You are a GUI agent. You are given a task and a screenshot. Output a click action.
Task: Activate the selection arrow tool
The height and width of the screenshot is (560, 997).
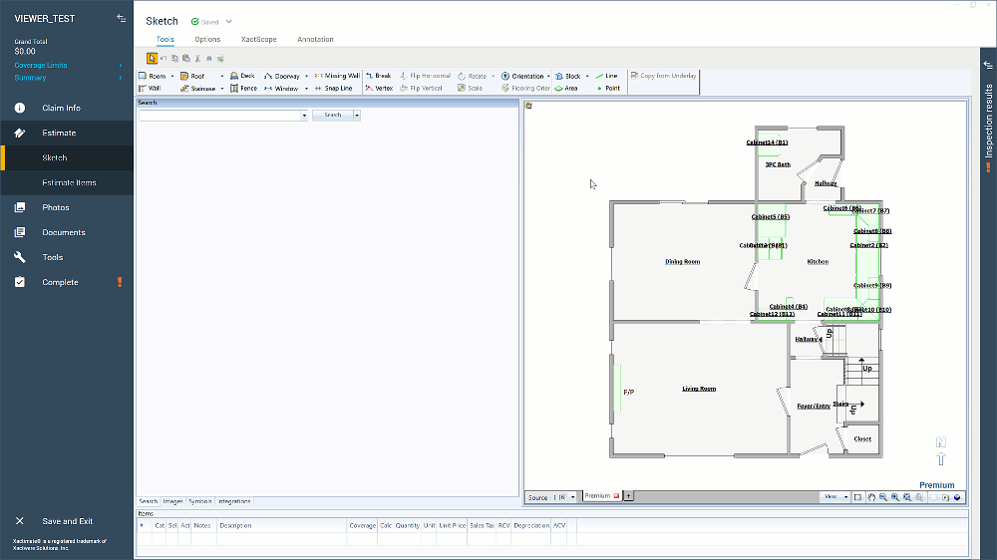(152, 58)
